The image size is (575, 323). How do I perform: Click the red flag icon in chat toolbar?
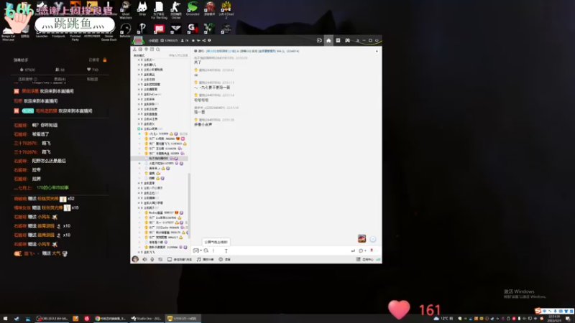tap(372, 251)
